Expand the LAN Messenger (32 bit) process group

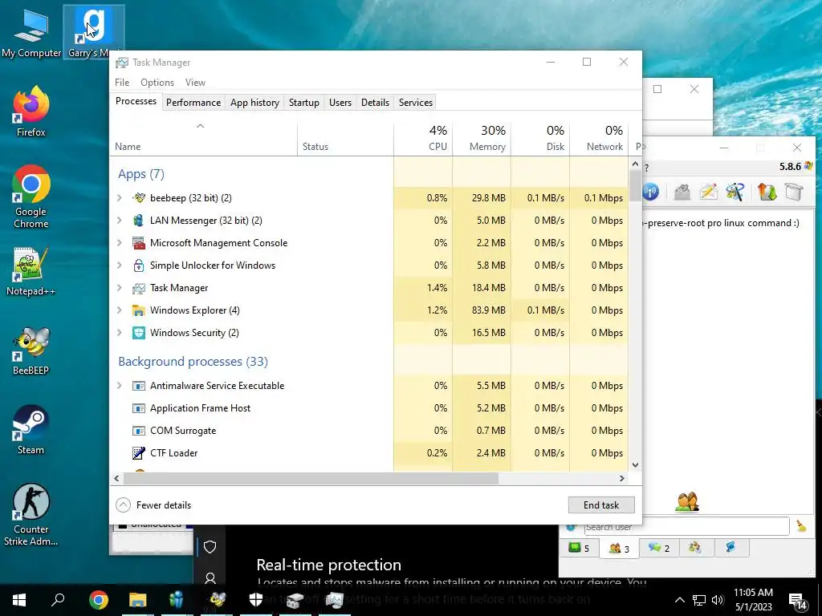point(120,221)
